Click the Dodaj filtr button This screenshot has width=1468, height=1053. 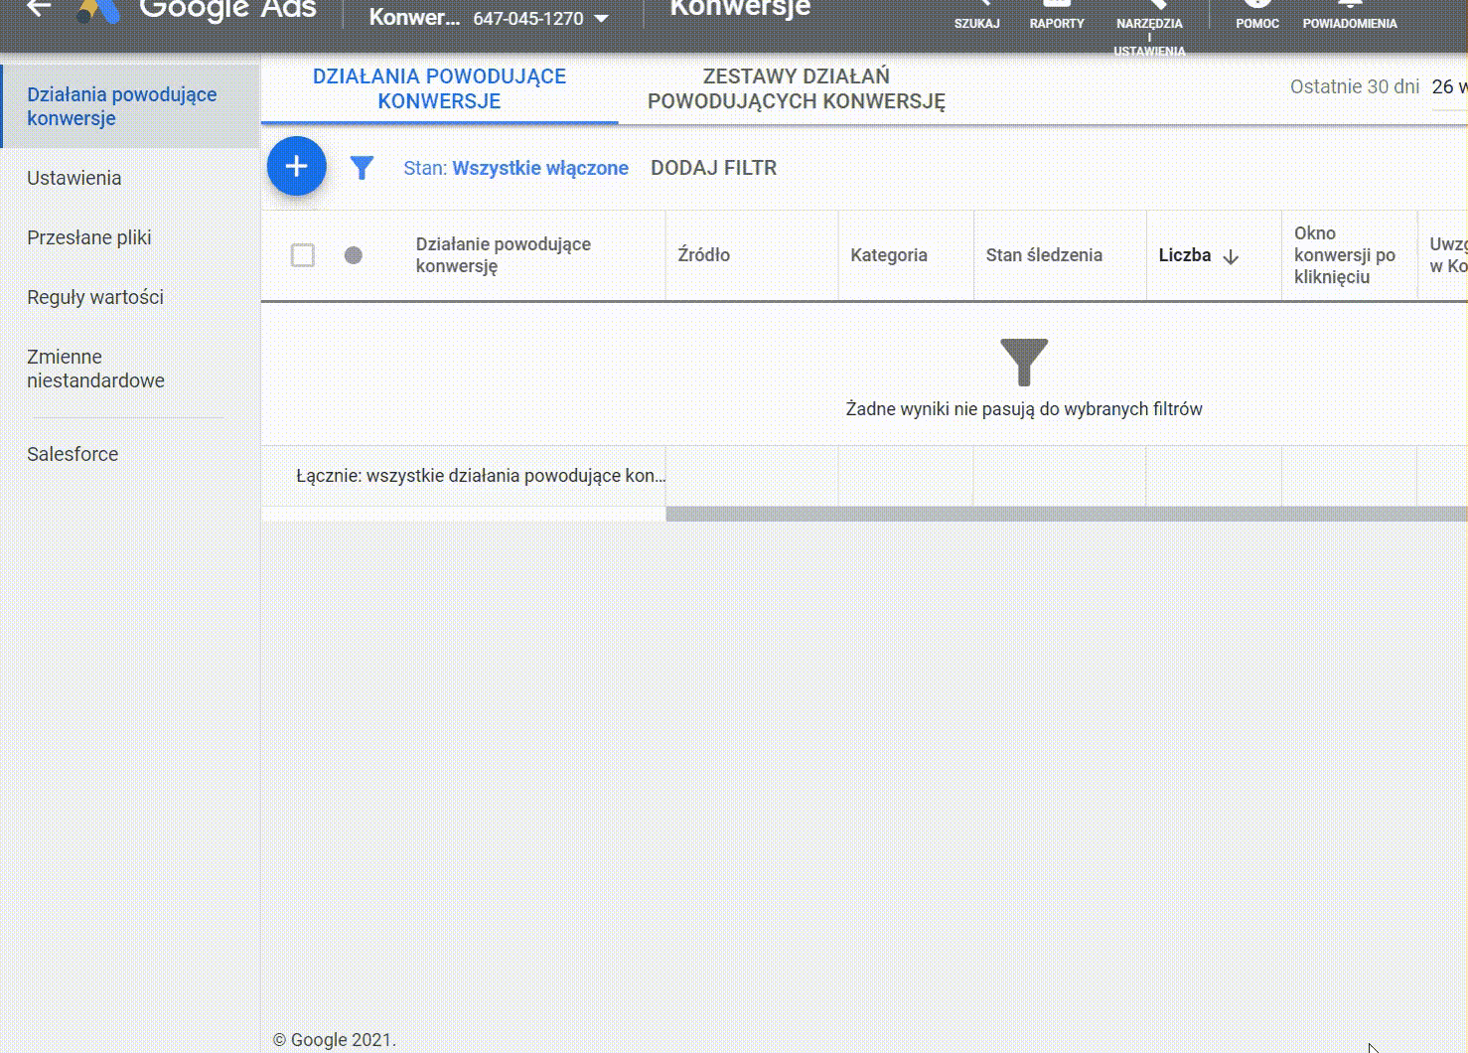pos(713,169)
